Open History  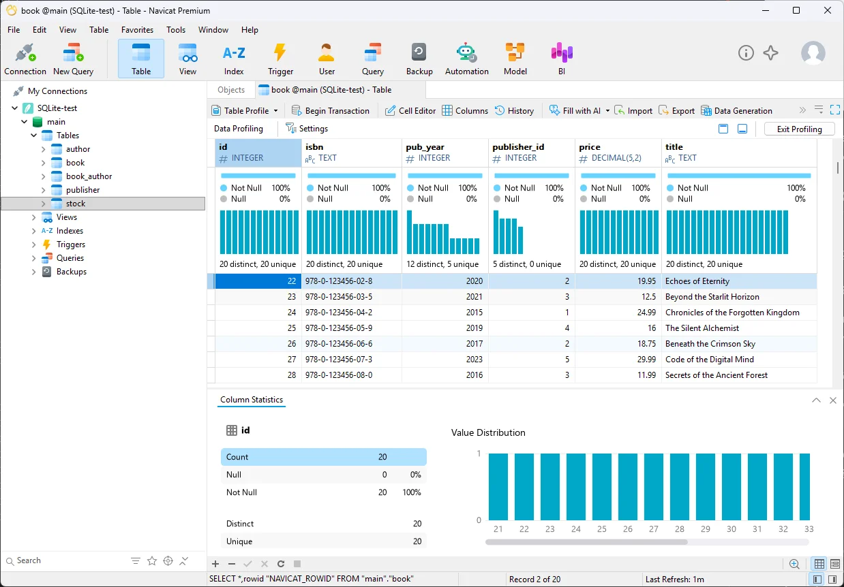pyautogui.click(x=514, y=110)
